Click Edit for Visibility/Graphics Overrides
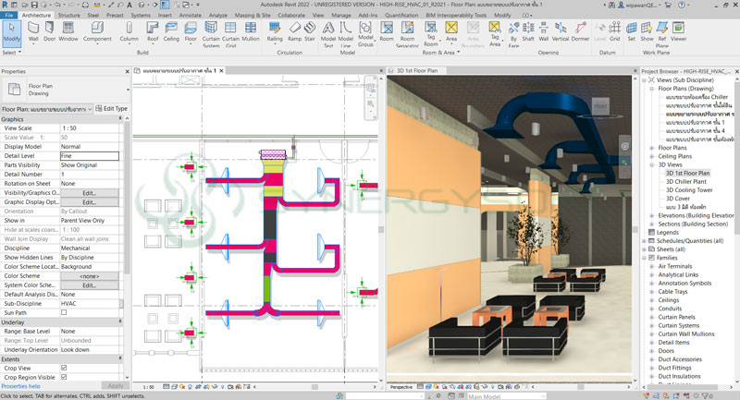This screenshot has height=400, width=740. point(89,192)
